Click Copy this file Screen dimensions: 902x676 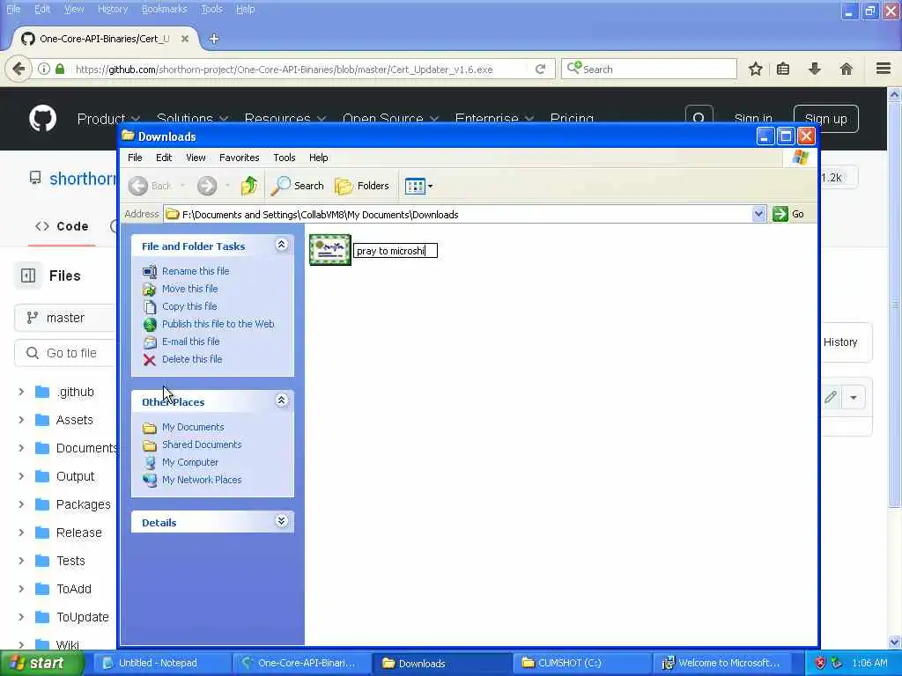tap(189, 306)
